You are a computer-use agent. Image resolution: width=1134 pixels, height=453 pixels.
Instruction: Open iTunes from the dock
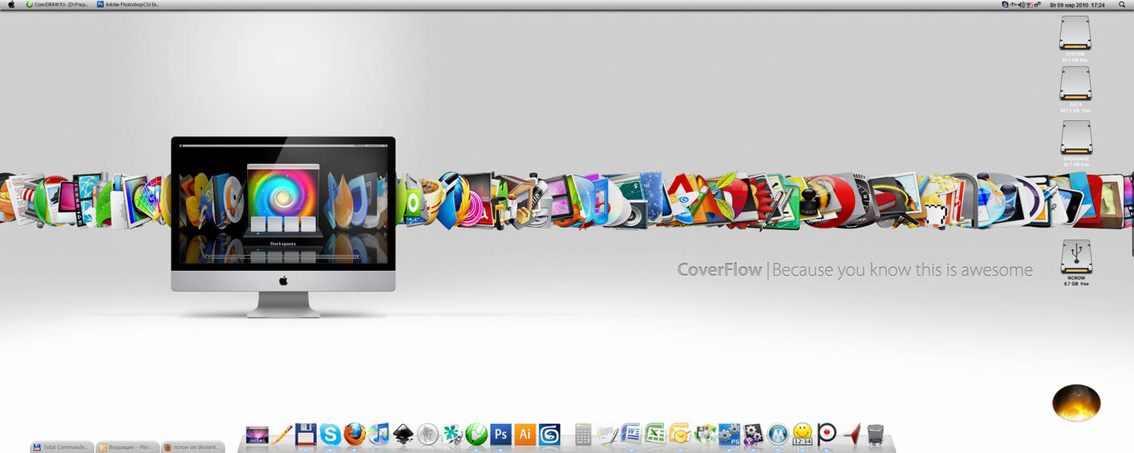tap(379, 435)
